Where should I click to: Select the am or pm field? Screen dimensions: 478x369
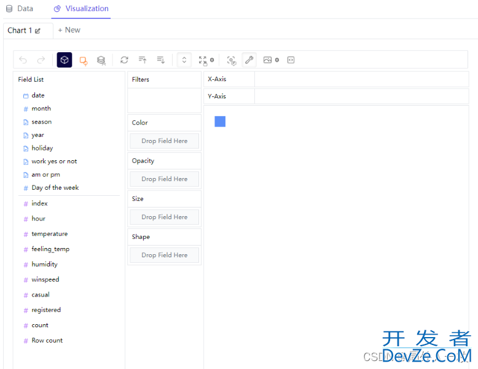click(45, 174)
